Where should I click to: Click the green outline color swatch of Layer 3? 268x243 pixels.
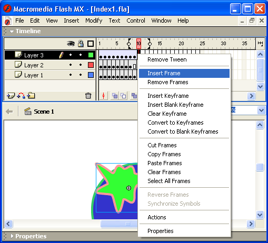[91, 55]
